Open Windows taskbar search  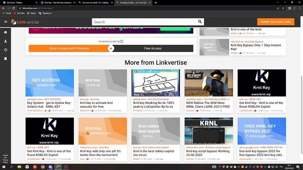coord(11,167)
